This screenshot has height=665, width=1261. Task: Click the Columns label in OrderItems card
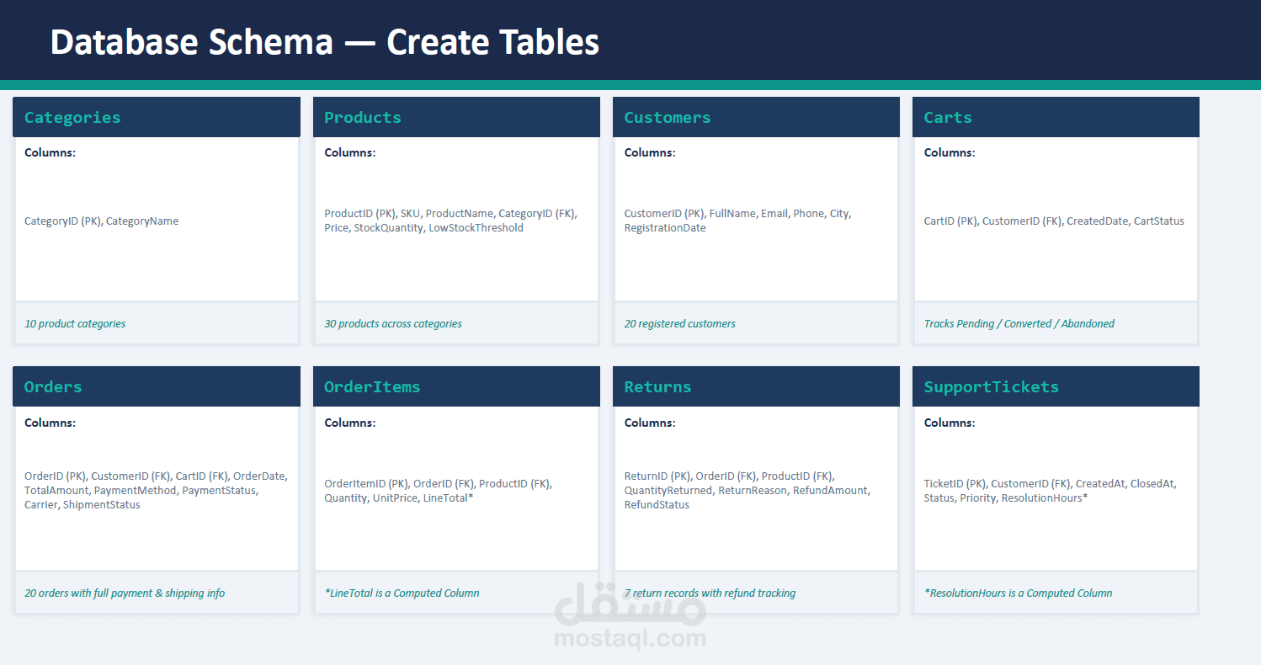[349, 423]
